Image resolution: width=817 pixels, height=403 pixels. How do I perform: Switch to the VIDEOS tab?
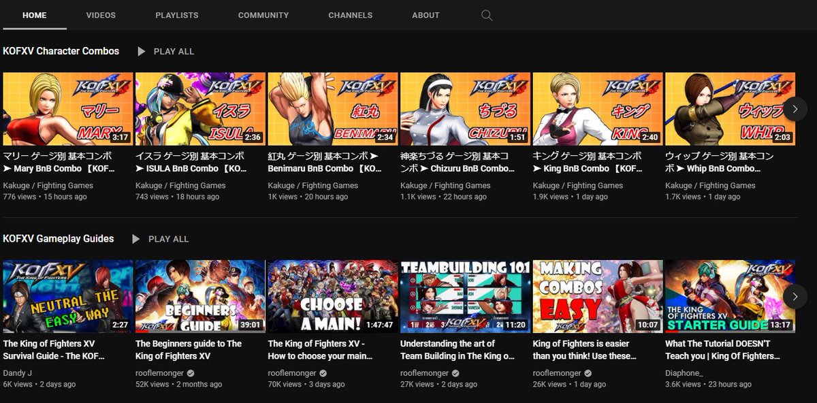click(x=101, y=15)
